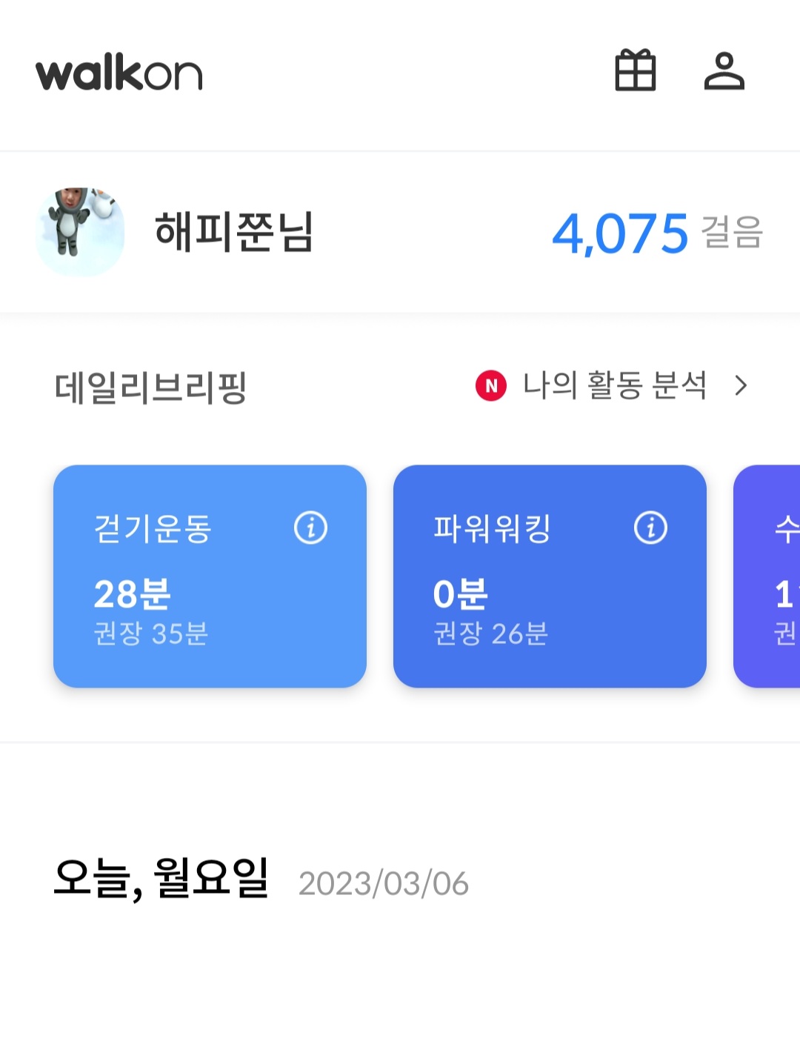Tap the 오늘, 월요일 heading
The width and height of the screenshot is (800, 1044).
point(161,880)
